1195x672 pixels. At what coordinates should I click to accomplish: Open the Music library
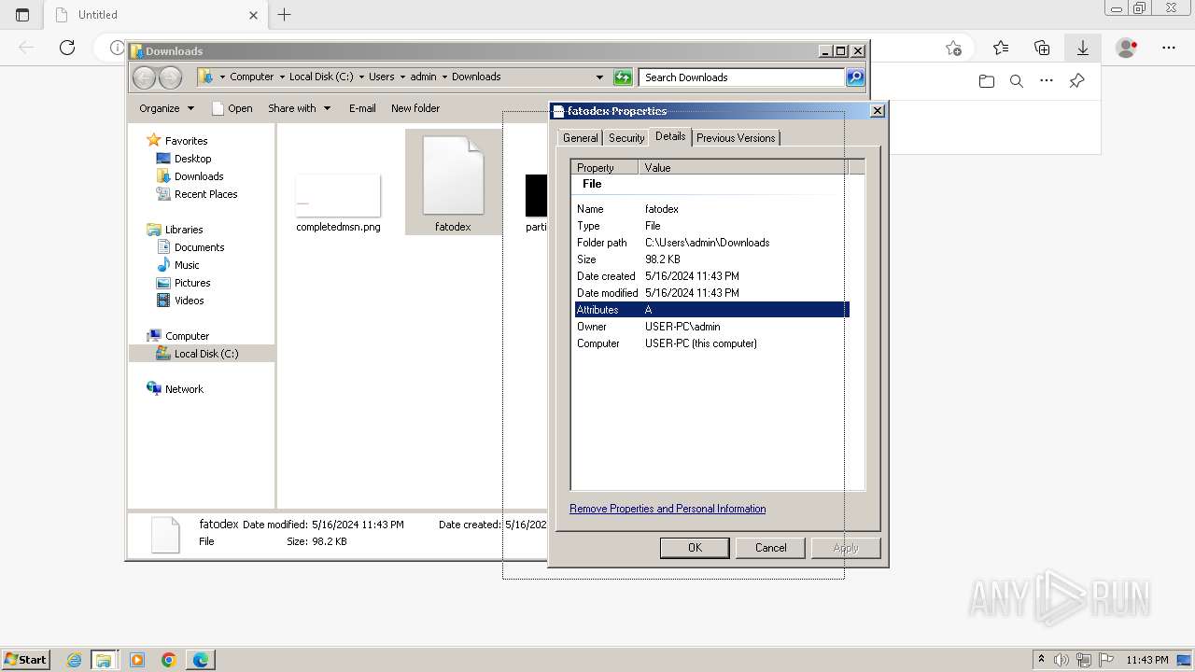[187, 265]
